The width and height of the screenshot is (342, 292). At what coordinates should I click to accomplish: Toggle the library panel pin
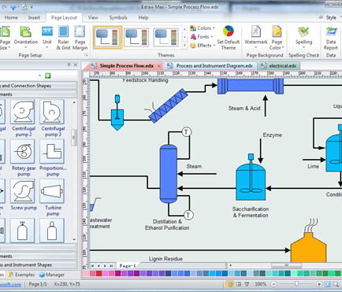click(69, 65)
